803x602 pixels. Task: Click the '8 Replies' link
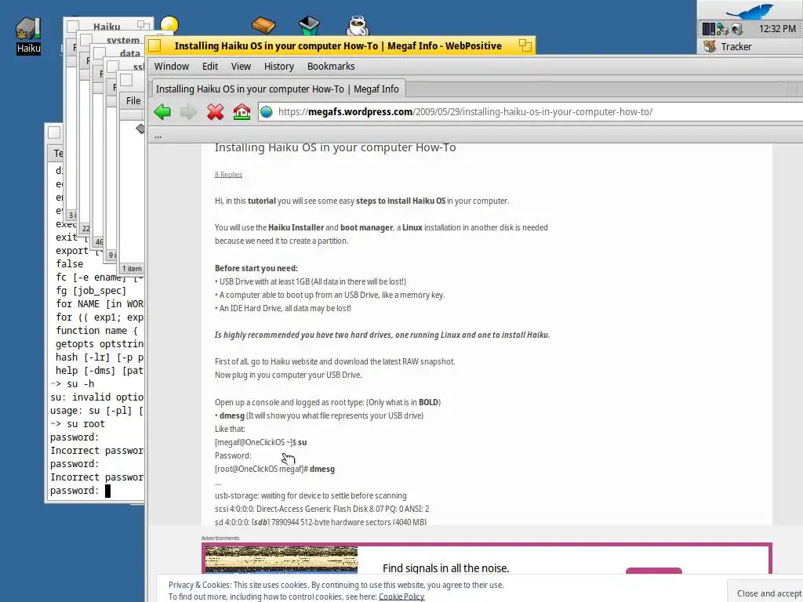pyautogui.click(x=228, y=175)
